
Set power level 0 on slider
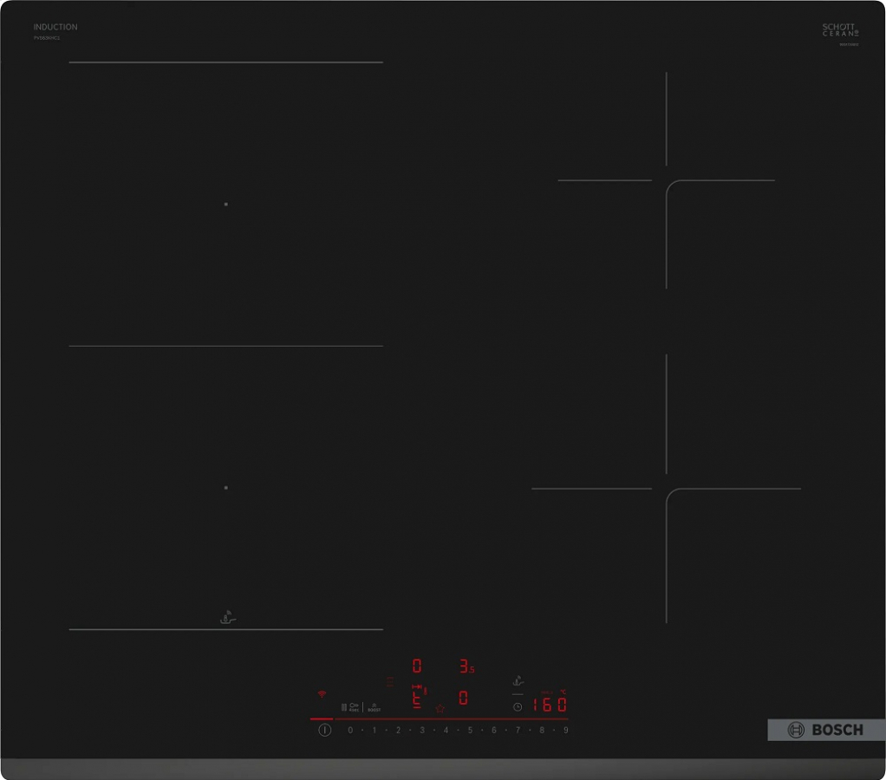350,731
